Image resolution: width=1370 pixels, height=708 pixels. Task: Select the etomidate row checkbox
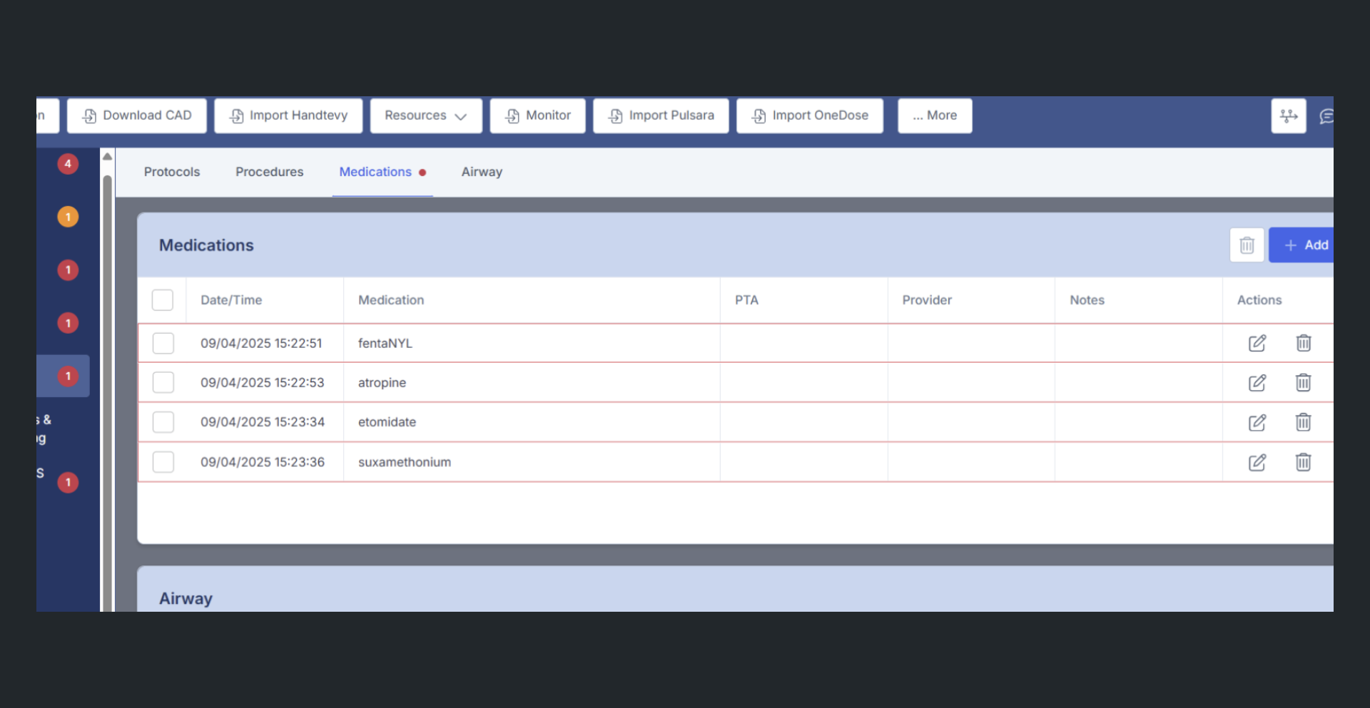click(163, 422)
